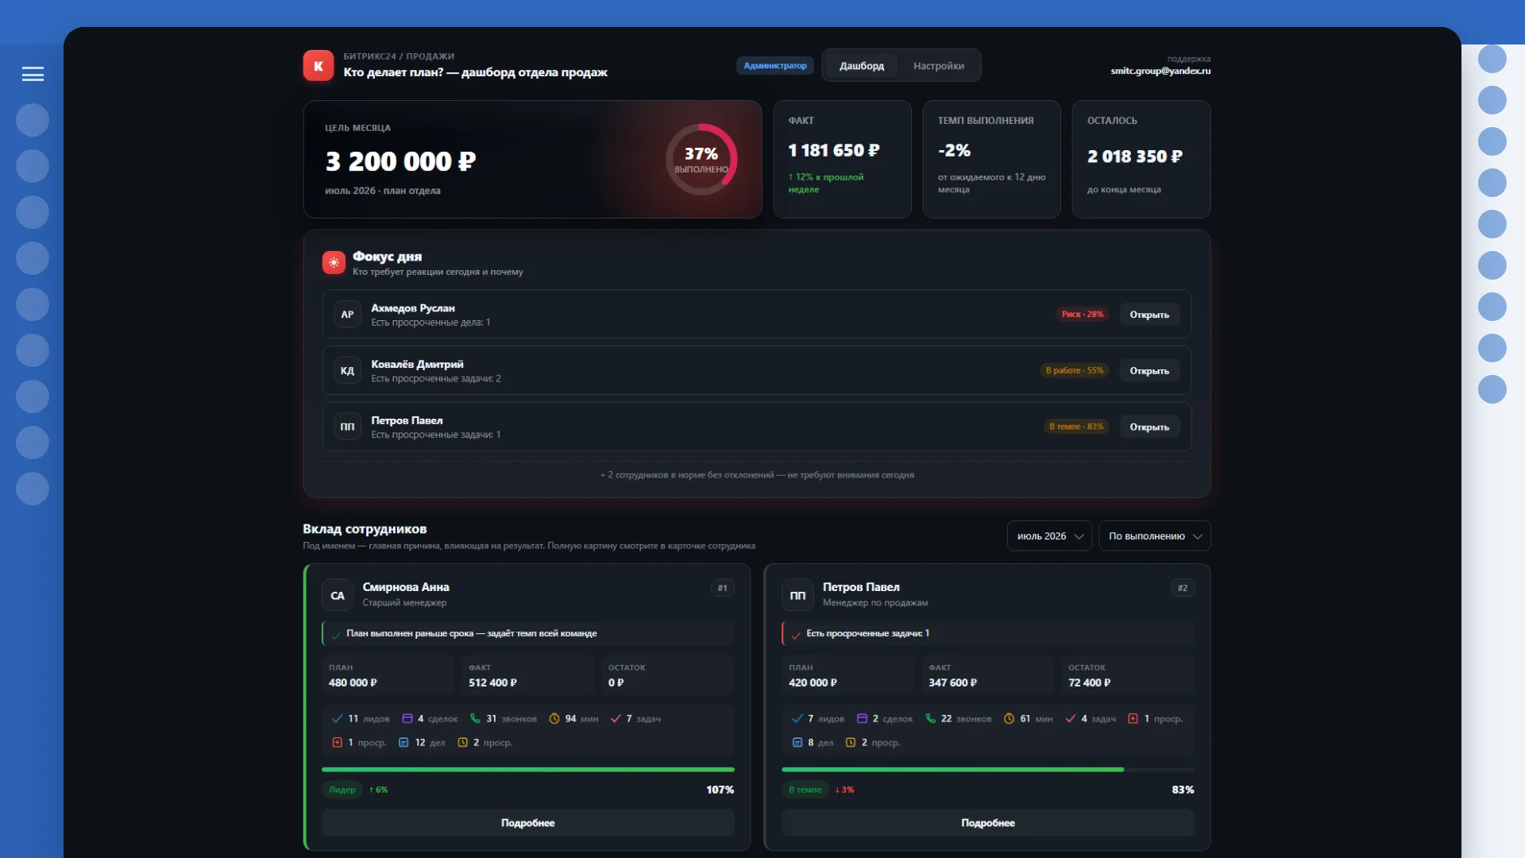Open the По выполнению sort dropdown
This screenshot has height=858, width=1525.
[x=1154, y=536]
